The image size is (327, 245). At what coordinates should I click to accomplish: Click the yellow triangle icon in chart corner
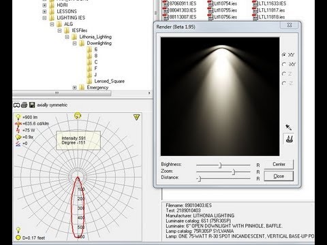coord(136,117)
